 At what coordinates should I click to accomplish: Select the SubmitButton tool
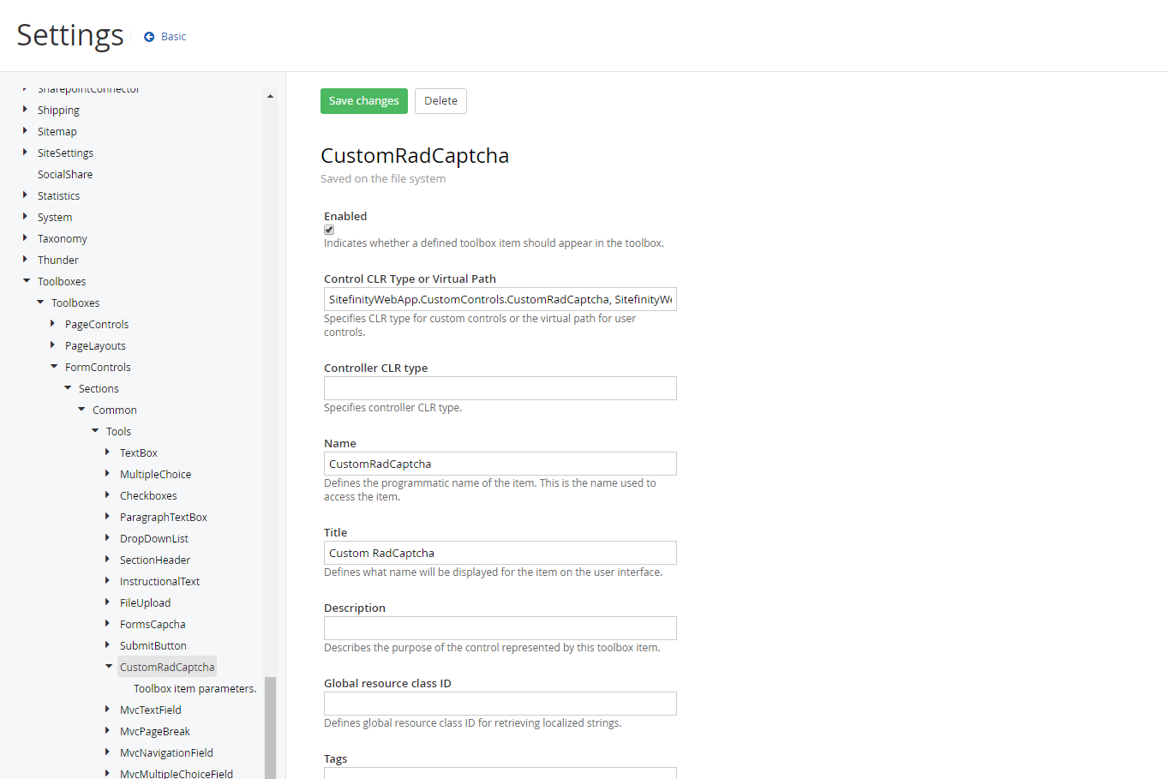click(x=153, y=645)
